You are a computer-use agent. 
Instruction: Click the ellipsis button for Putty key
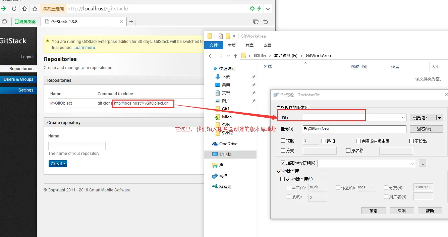pos(423,164)
